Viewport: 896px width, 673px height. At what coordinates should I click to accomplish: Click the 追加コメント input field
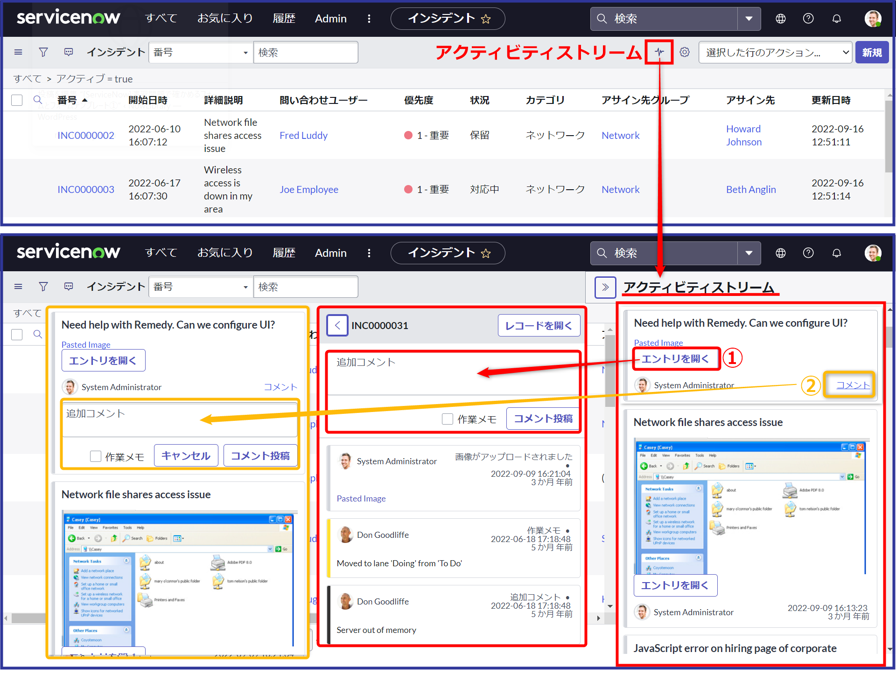[x=453, y=373]
